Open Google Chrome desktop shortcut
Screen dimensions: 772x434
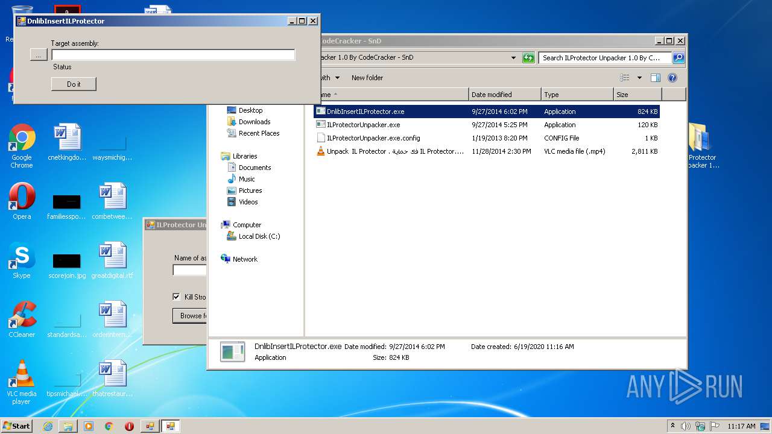coord(22,146)
